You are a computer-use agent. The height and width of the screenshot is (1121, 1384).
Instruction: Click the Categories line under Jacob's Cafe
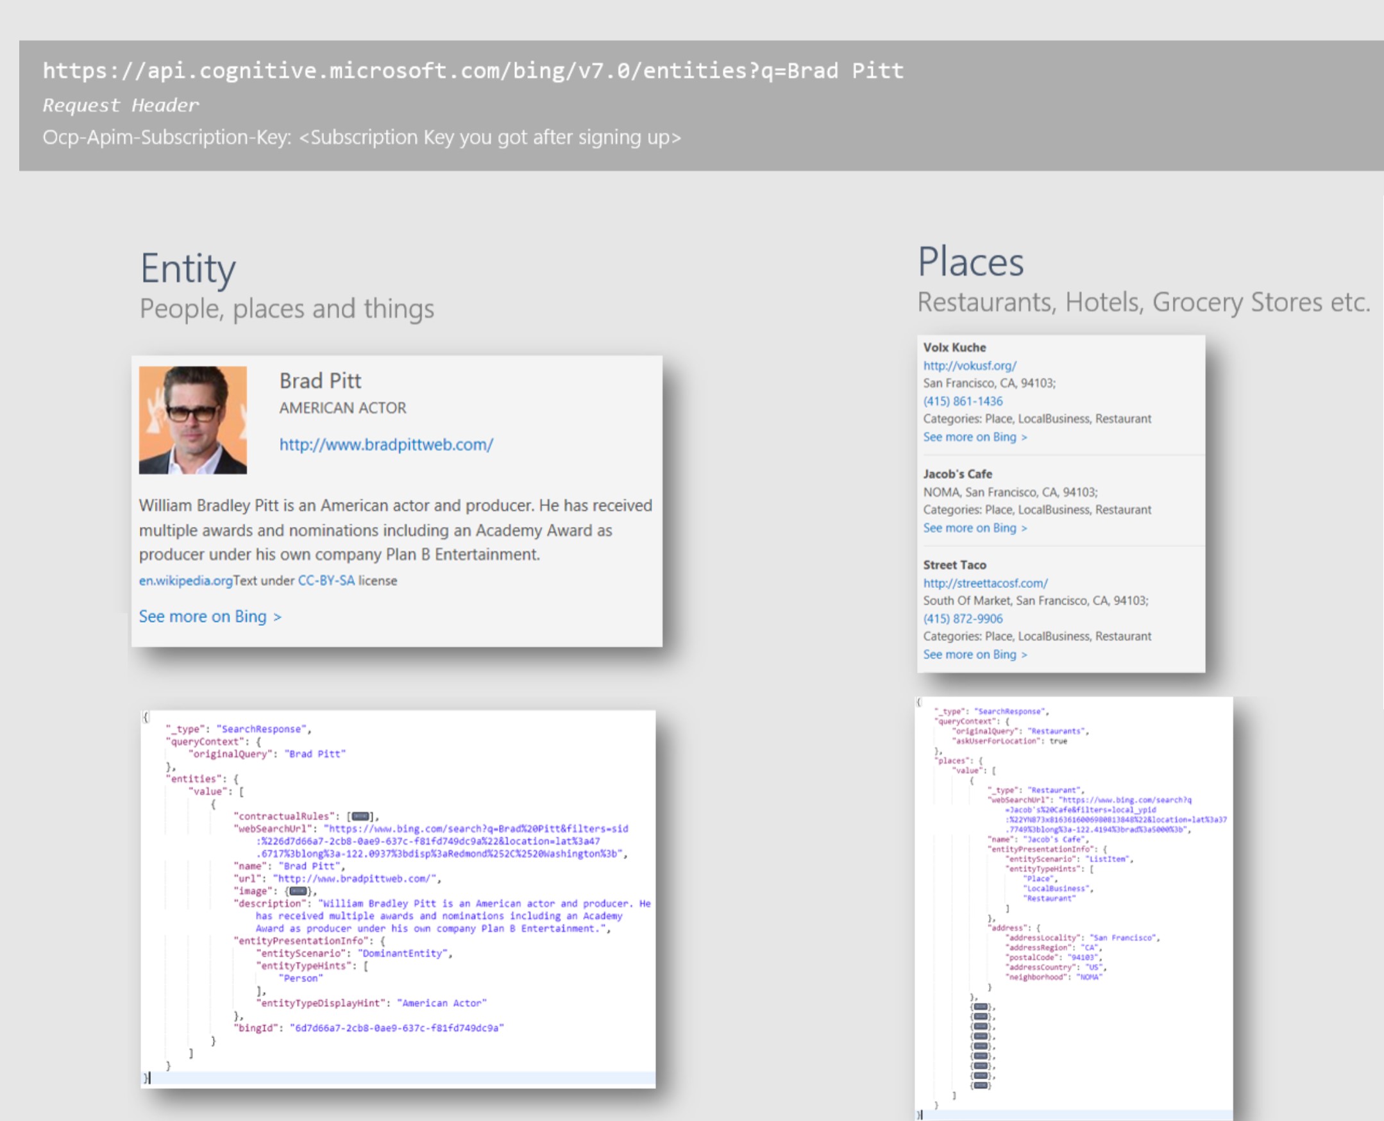point(1037,510)
